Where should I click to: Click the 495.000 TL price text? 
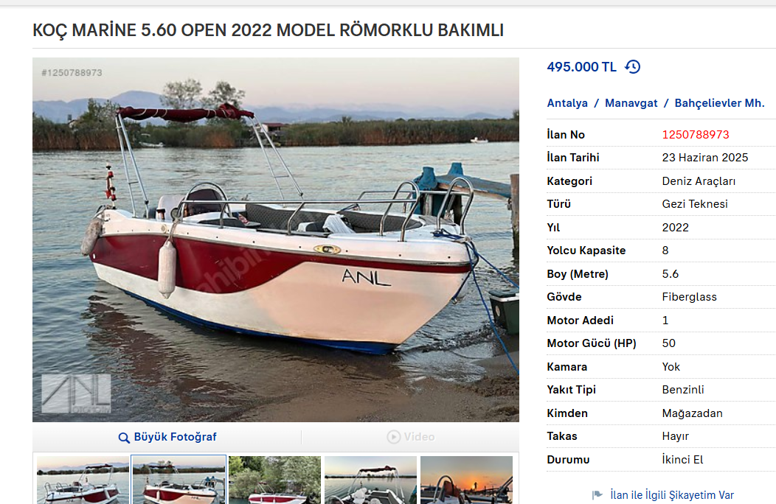tap(581, 67)
